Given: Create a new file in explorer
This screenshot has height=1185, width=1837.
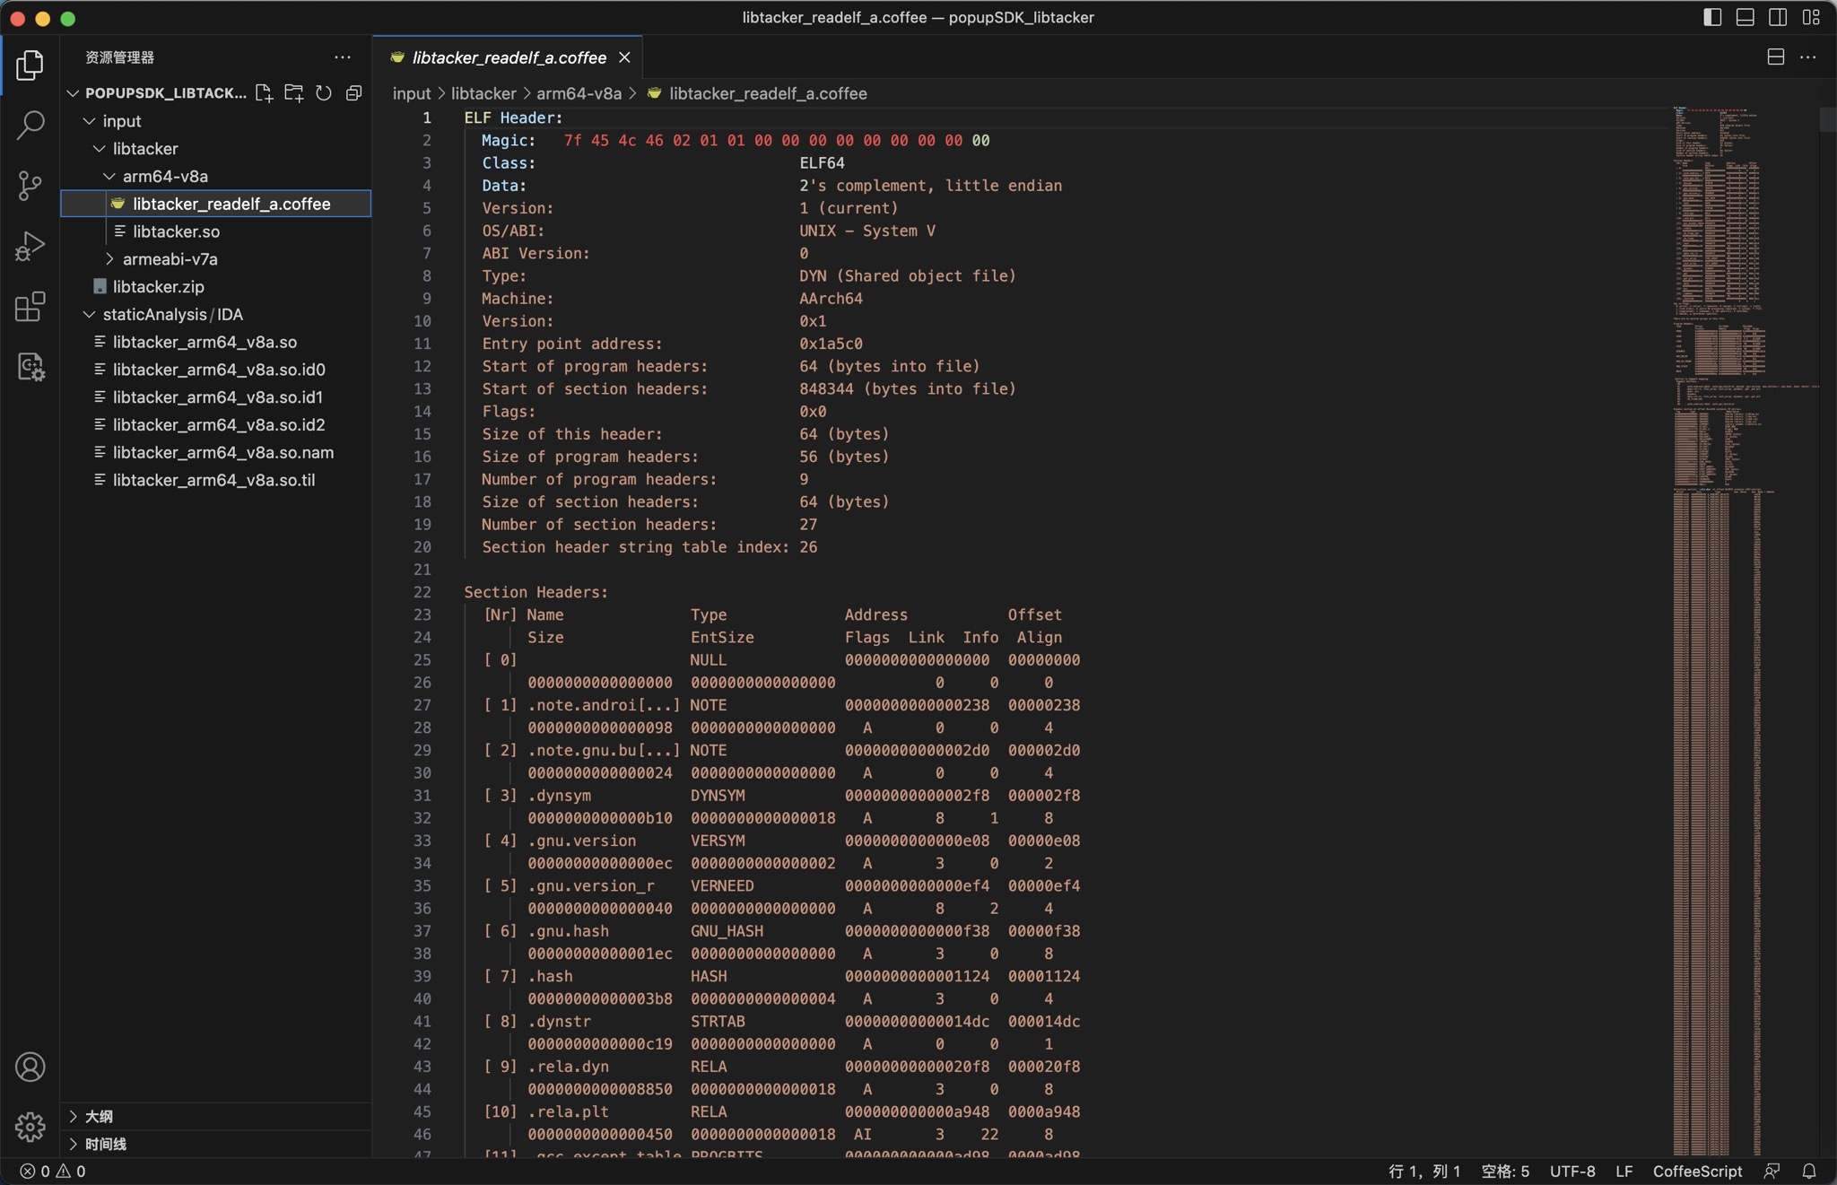Looking at the screenshot, I should pyautogui.click(x=264, y=92).
